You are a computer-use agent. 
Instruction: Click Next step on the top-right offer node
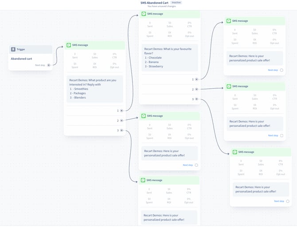tap(273, 70)
